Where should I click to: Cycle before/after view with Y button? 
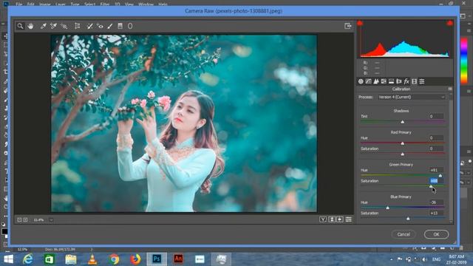323,219
